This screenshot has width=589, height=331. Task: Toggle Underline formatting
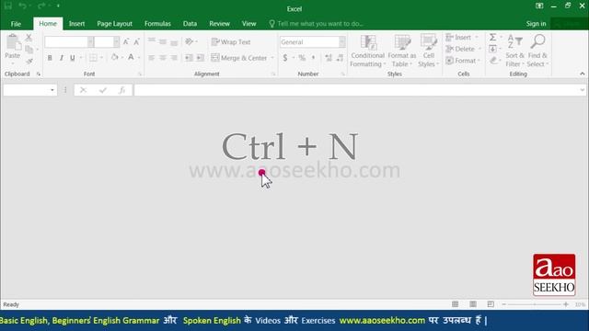point(73,58)
